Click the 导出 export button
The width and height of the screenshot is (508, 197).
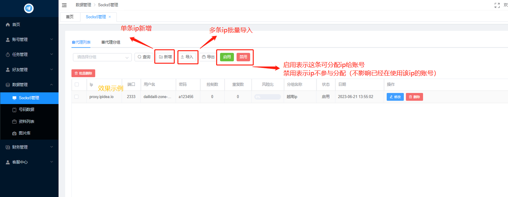[x=208, y=57]
